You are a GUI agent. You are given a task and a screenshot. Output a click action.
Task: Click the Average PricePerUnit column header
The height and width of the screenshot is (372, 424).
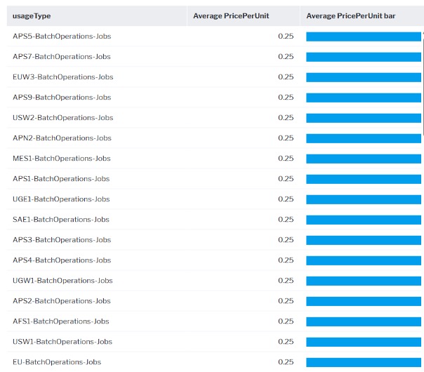coord(231,15)
